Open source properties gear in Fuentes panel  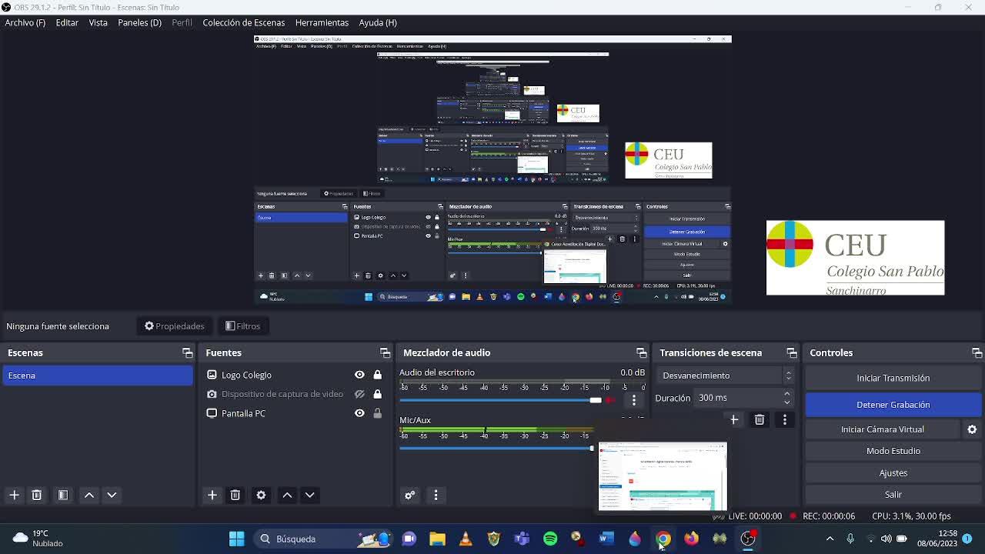pos(261,495)
